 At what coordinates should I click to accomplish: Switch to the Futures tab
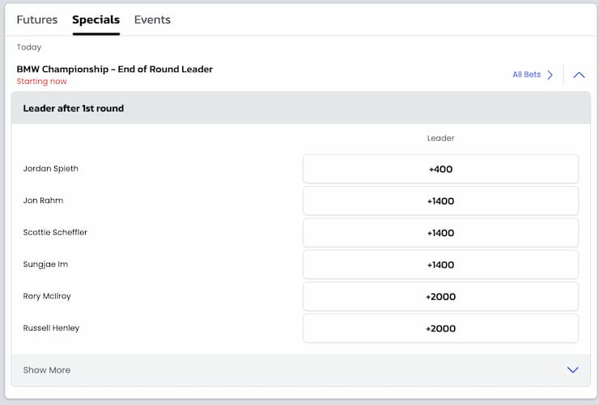(x=37, y=20)
